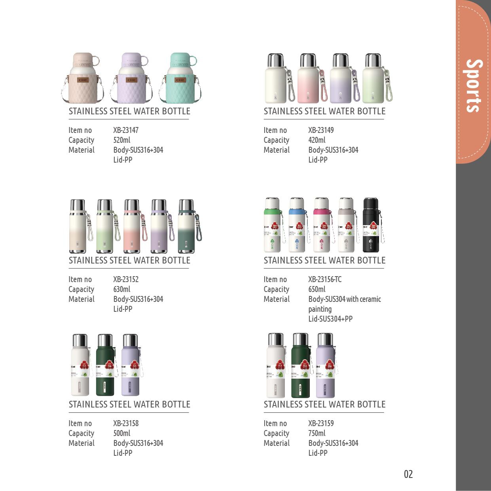Select the black XB-23156-TC bottle image
The width and height of the screenshot is (491, 491).
[372, 225]
